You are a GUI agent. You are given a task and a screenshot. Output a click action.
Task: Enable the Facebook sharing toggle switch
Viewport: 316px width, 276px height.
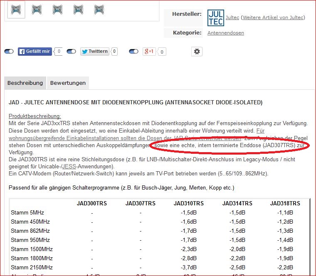pyautogui.click(x=9, y=52)
